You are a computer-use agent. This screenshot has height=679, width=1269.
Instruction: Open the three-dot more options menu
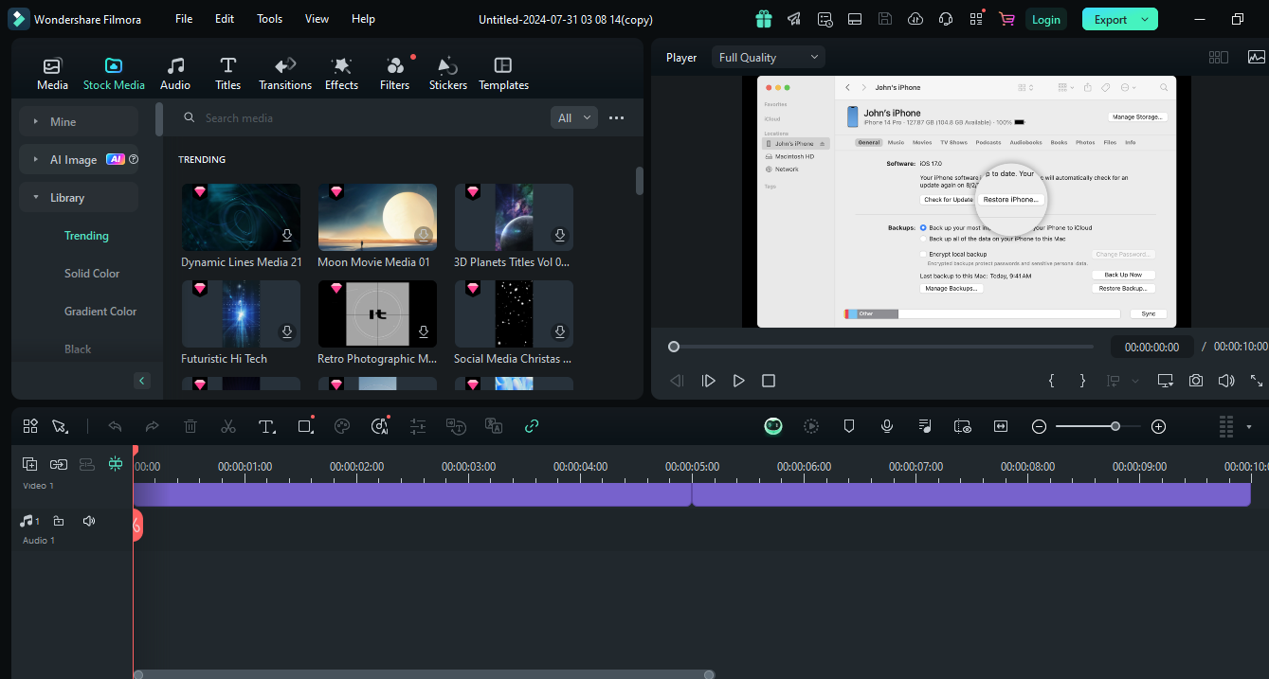point(616,117)
